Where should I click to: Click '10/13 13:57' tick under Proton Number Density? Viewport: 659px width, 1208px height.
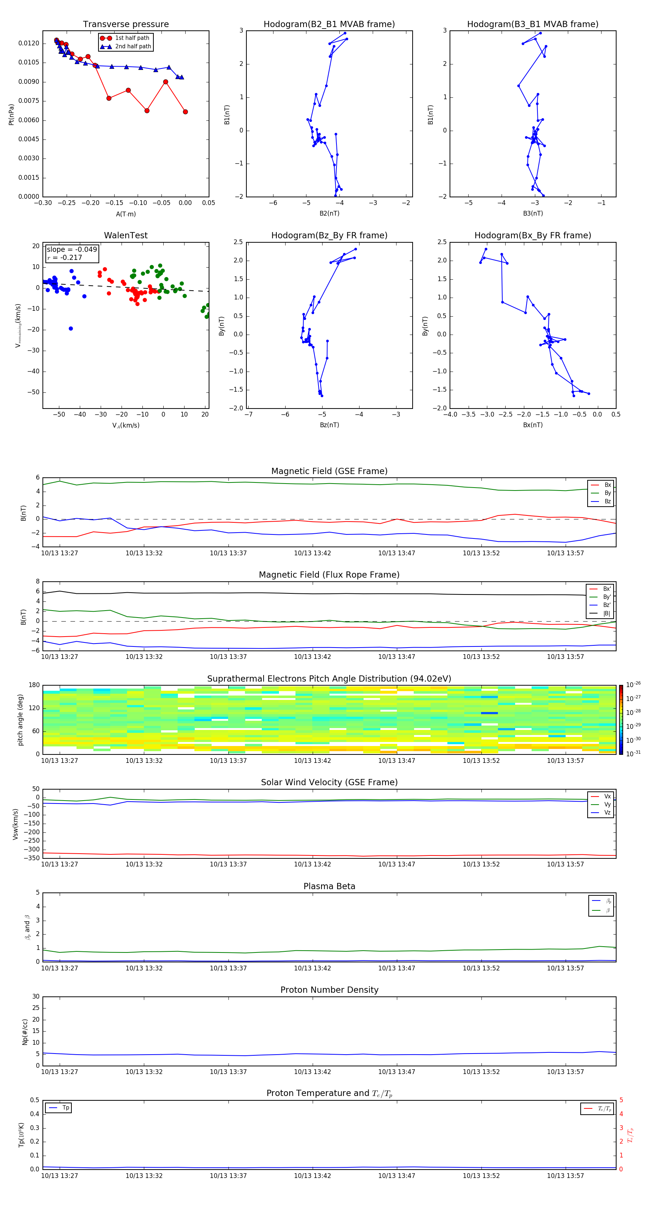565,1072
